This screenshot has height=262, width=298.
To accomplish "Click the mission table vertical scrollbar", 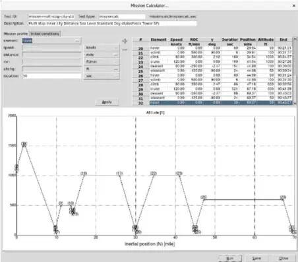I will (295, 71).
